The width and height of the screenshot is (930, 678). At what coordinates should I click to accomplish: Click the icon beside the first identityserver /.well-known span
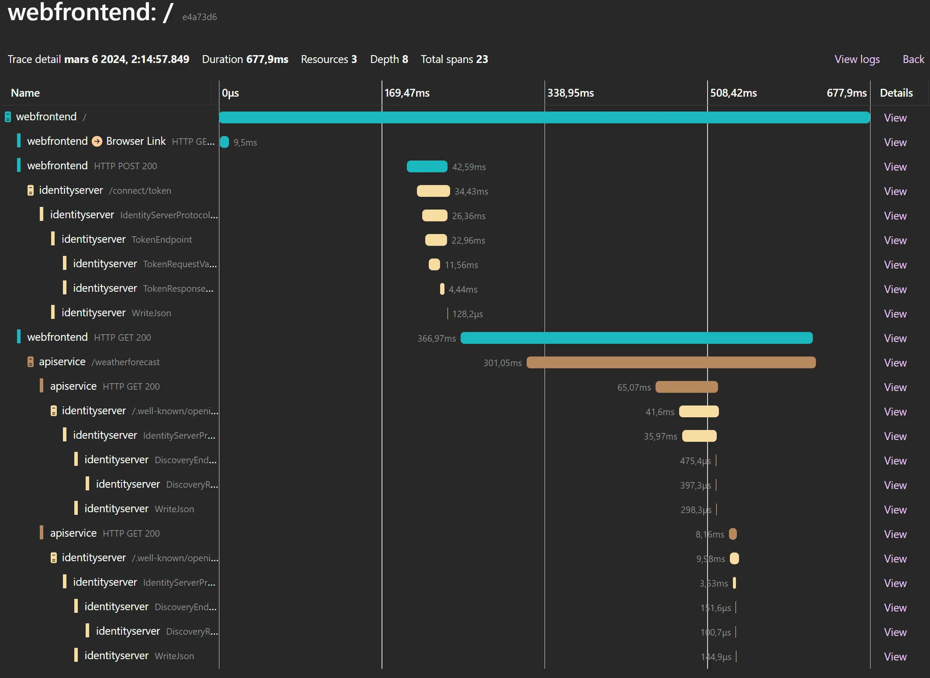coord(53,411)
